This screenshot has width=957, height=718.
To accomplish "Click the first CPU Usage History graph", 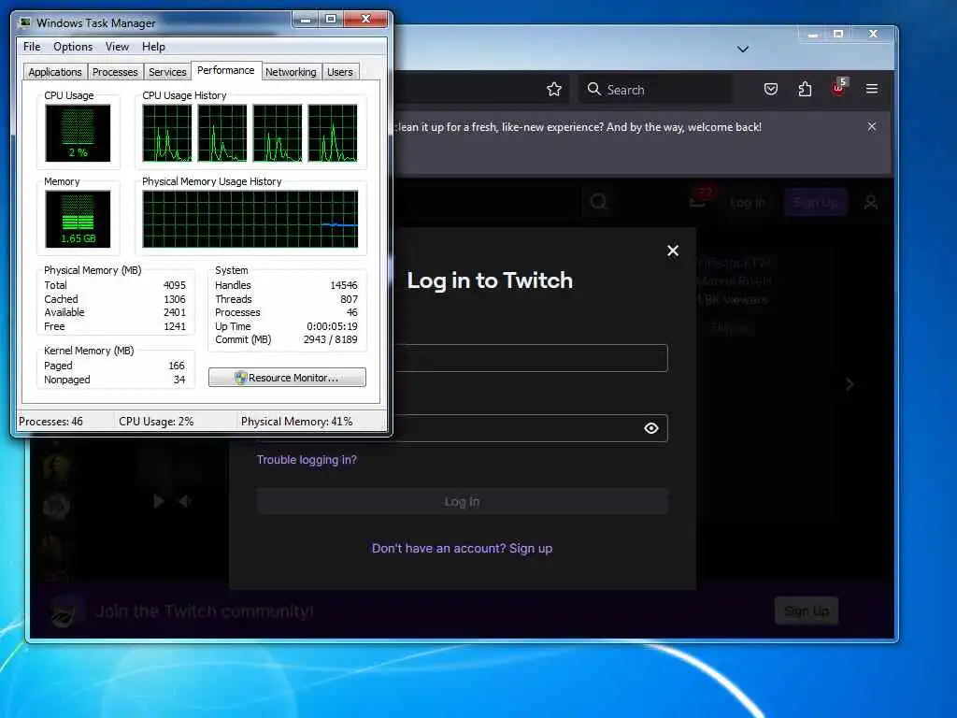I will click(167, 133).
